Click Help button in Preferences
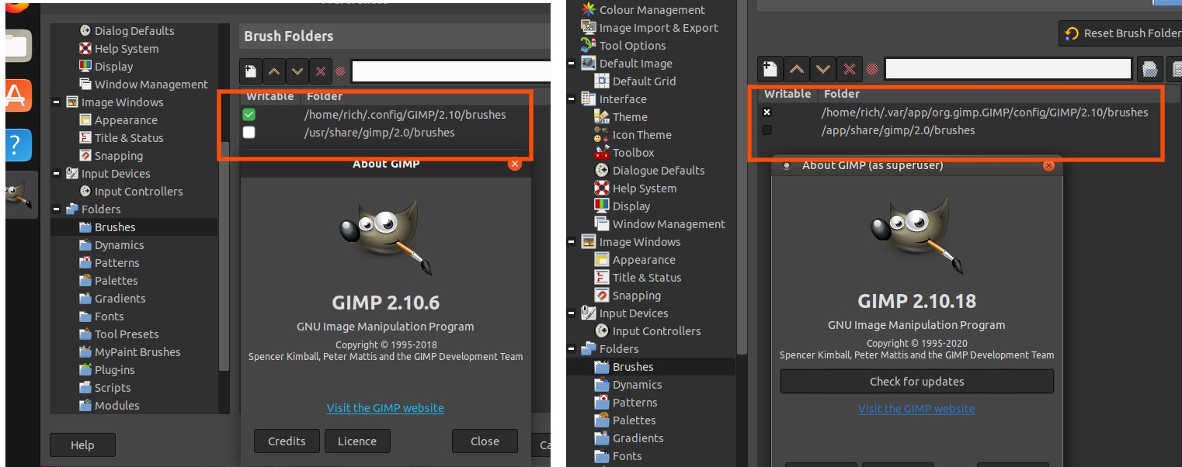The image size is (1182, 467). pos(82,445)
